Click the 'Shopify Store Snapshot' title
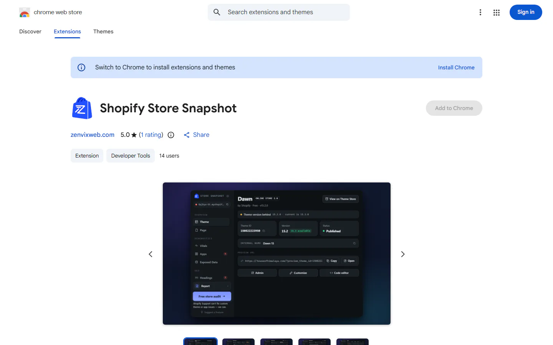The image size is (553, 345). [168, 108]
